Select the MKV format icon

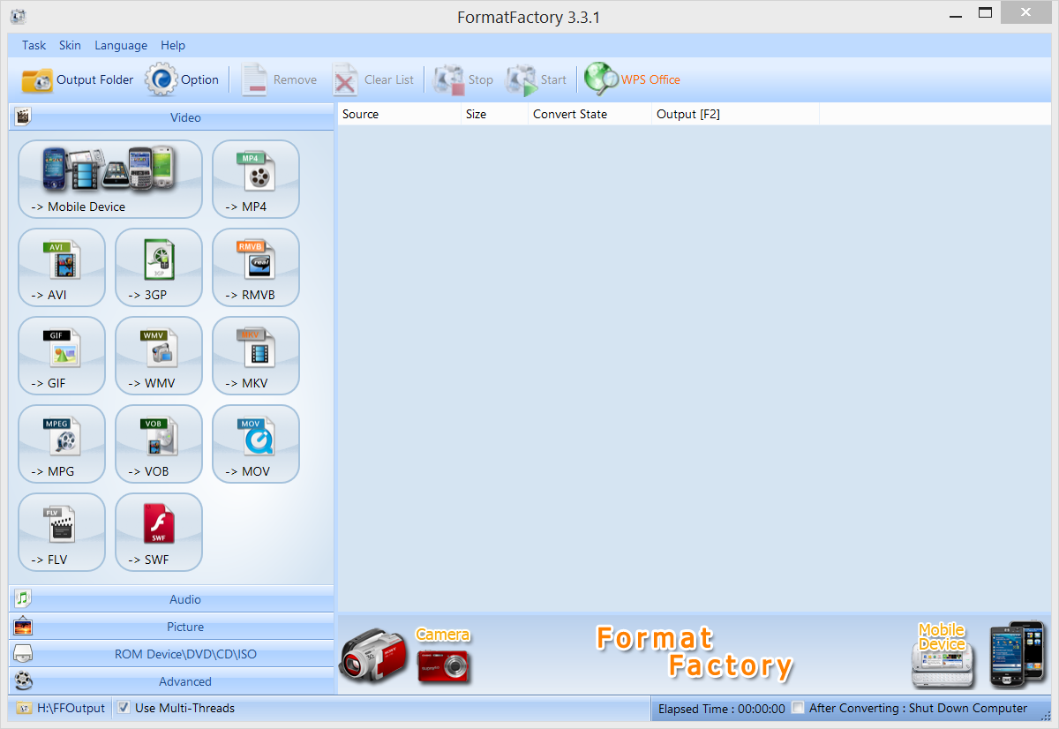pyautogui.click(x=256, y=356)
